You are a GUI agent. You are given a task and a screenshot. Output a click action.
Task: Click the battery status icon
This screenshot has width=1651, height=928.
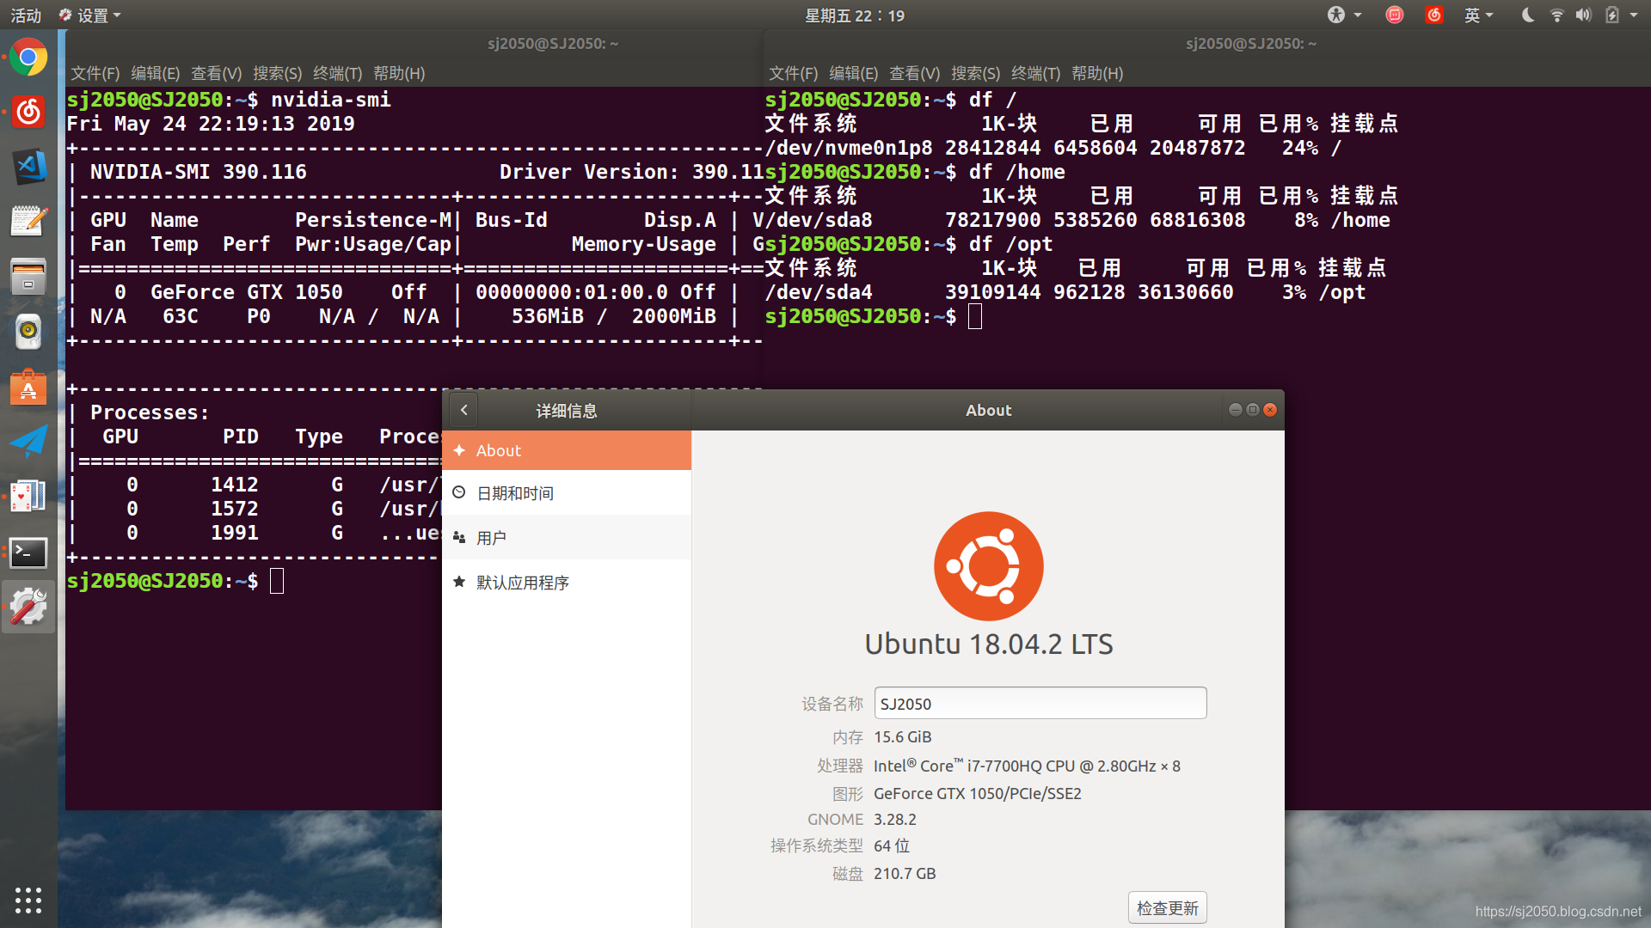pos(1612,15)
